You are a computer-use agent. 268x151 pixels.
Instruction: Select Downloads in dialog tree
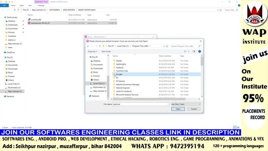[x=98, y=68]
